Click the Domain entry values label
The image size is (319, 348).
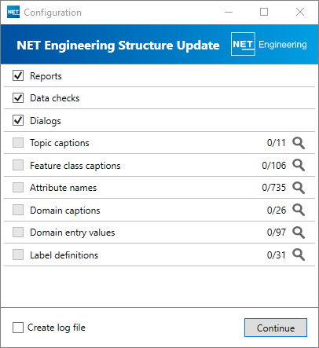(x=72, y=233)
